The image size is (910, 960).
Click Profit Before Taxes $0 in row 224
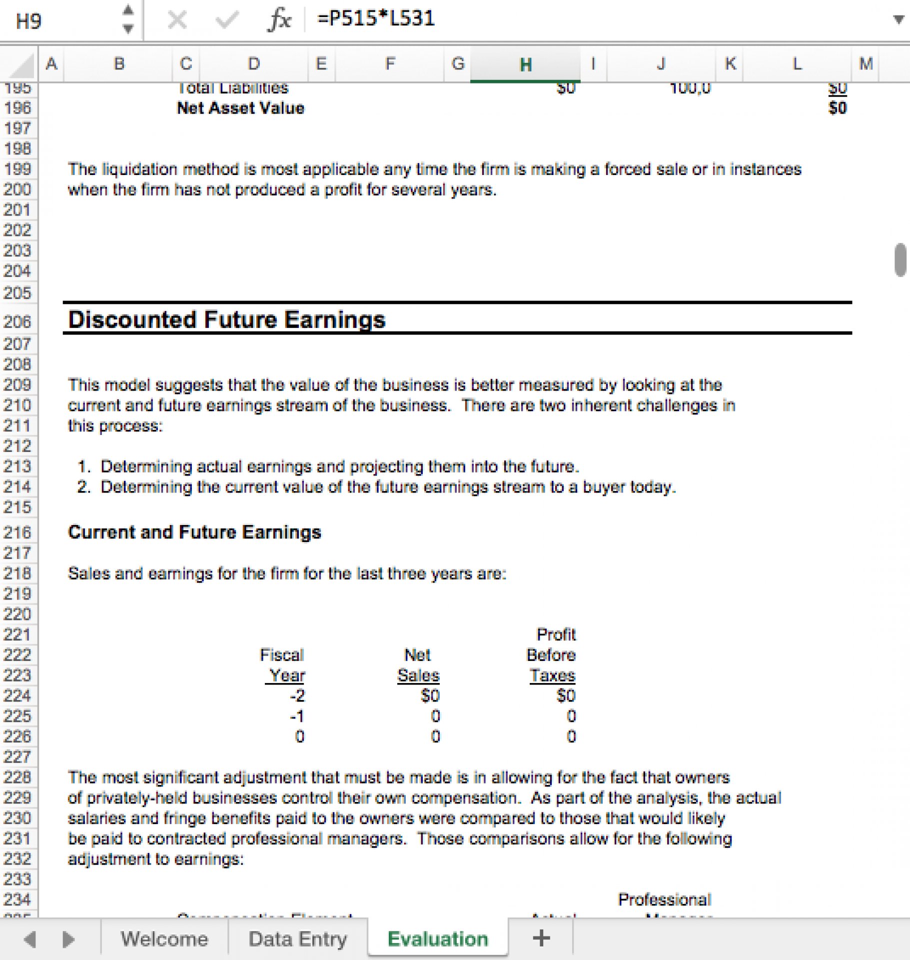click(x=566, y=695)
